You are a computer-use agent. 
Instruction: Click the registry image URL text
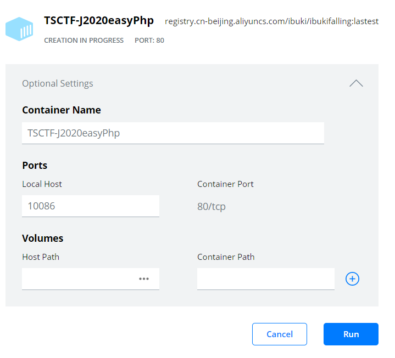(271, 22)
